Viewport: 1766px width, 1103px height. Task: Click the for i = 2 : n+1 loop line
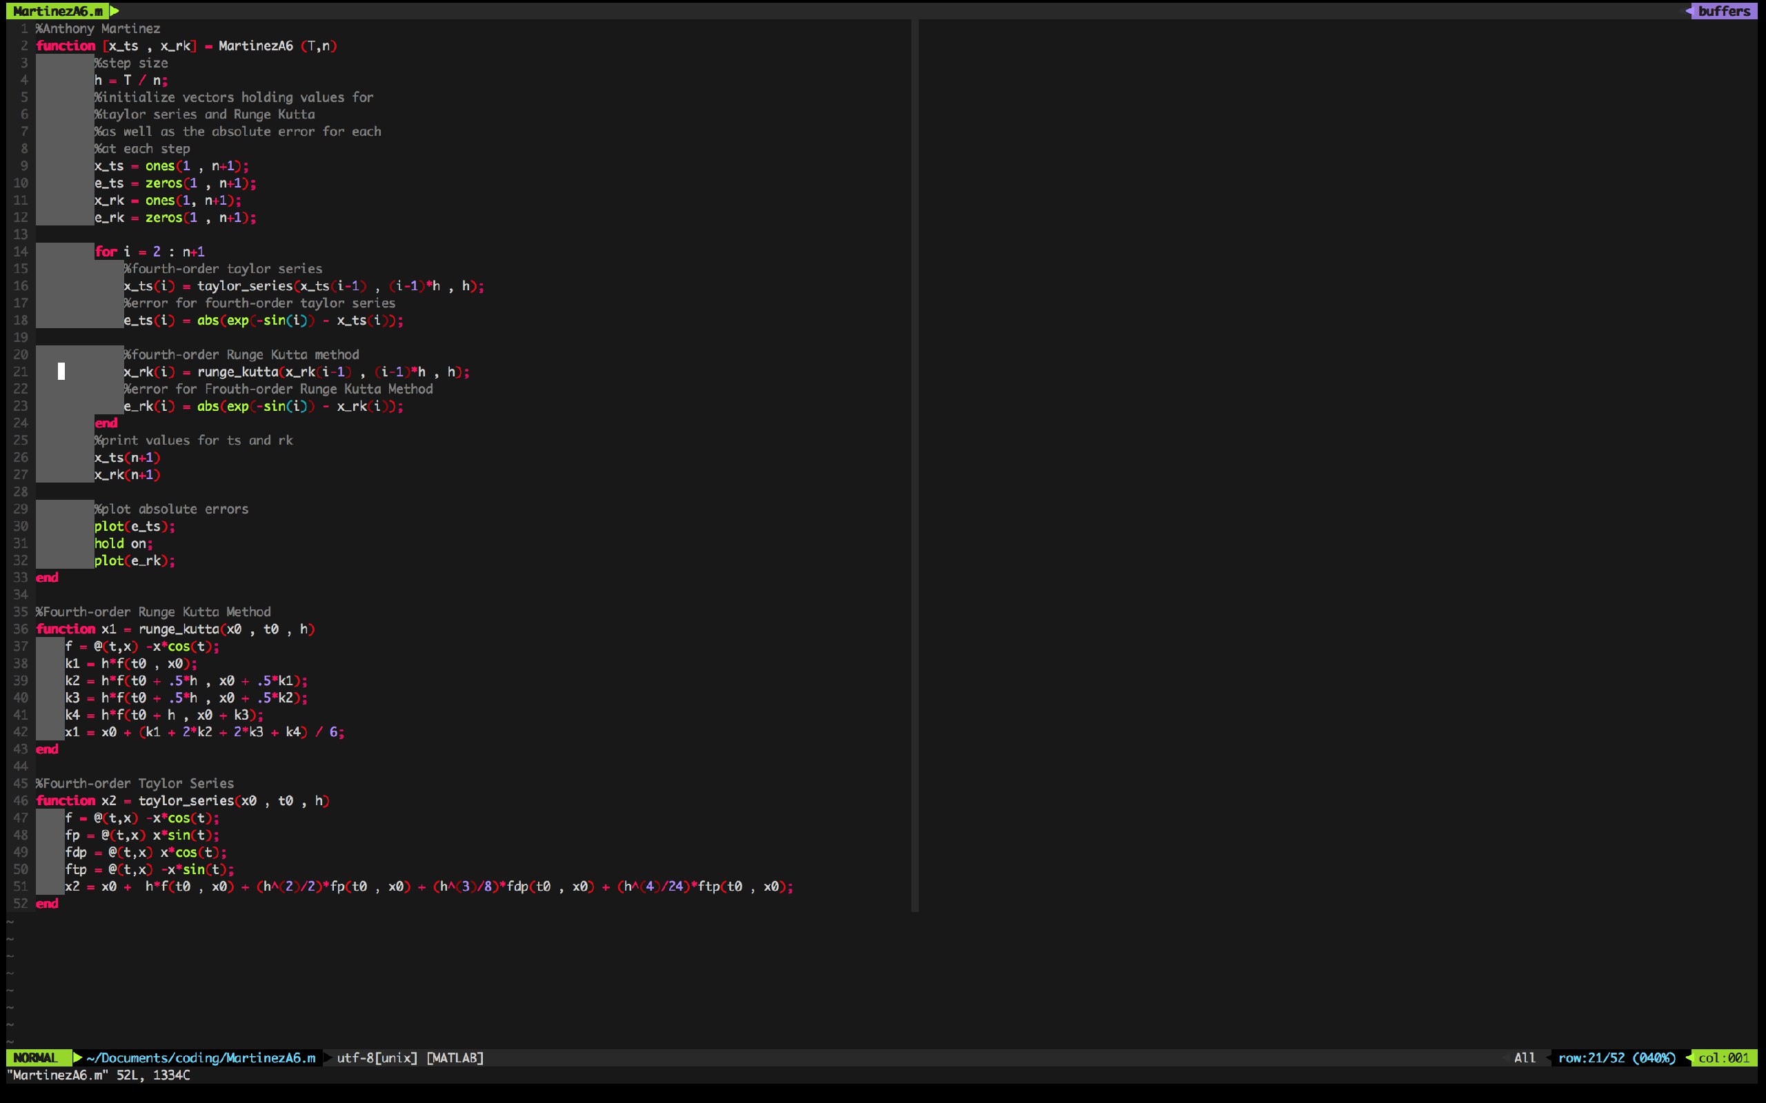click(150, 252)
